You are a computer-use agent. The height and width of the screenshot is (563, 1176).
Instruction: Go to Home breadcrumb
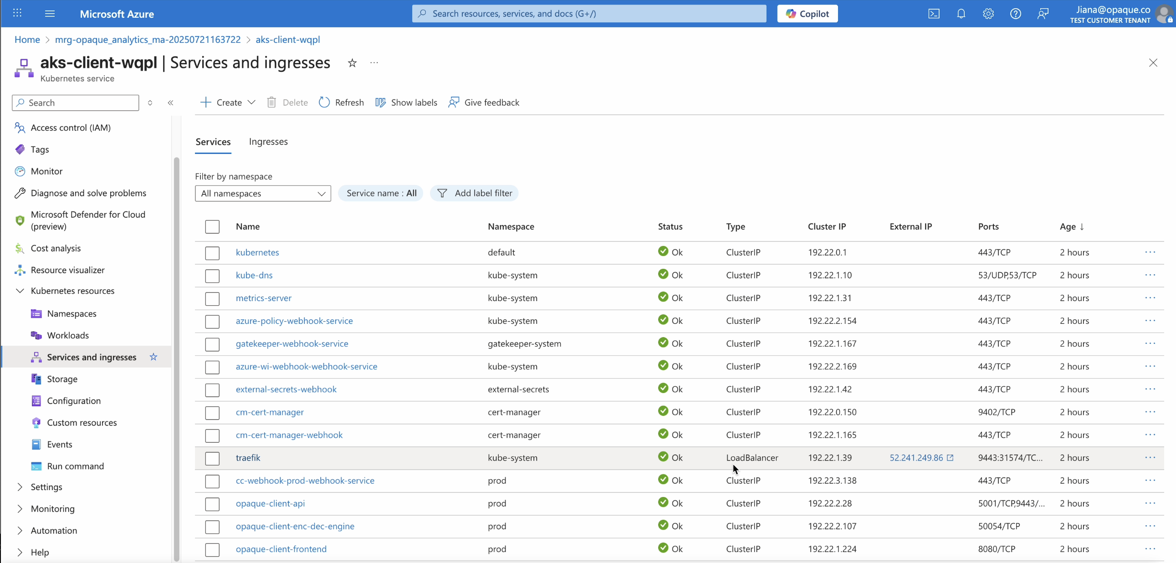pos(27,39)
